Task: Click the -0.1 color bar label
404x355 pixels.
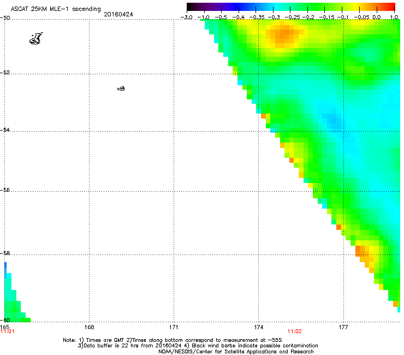Action: [343, 17]
